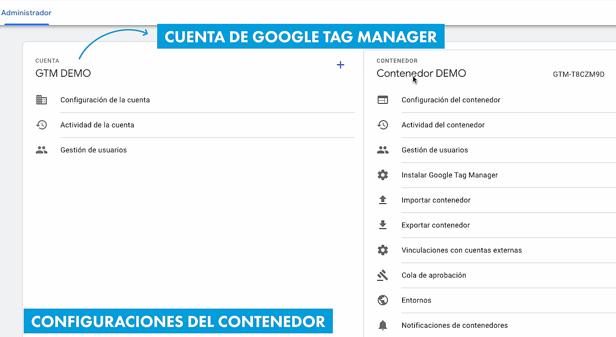616x337 pixels.
Task: Click the bell icon for Notificaciones de contenedores
Action: tap(382, 325)
